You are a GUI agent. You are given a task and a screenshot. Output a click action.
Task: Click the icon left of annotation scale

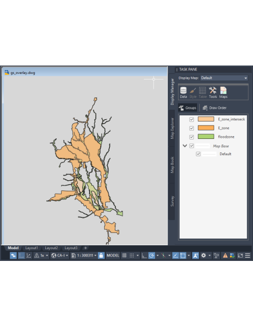(x=29, y=255)
